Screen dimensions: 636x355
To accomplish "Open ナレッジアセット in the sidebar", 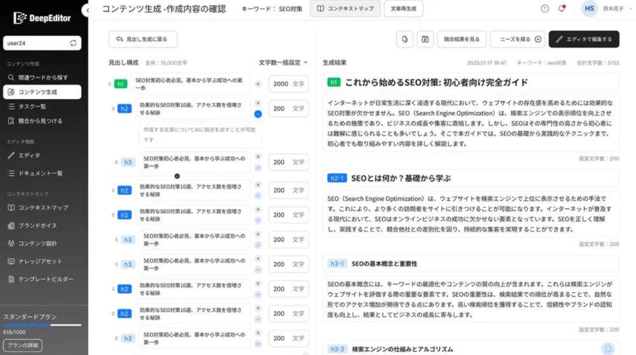I will [x=42, y=261].
